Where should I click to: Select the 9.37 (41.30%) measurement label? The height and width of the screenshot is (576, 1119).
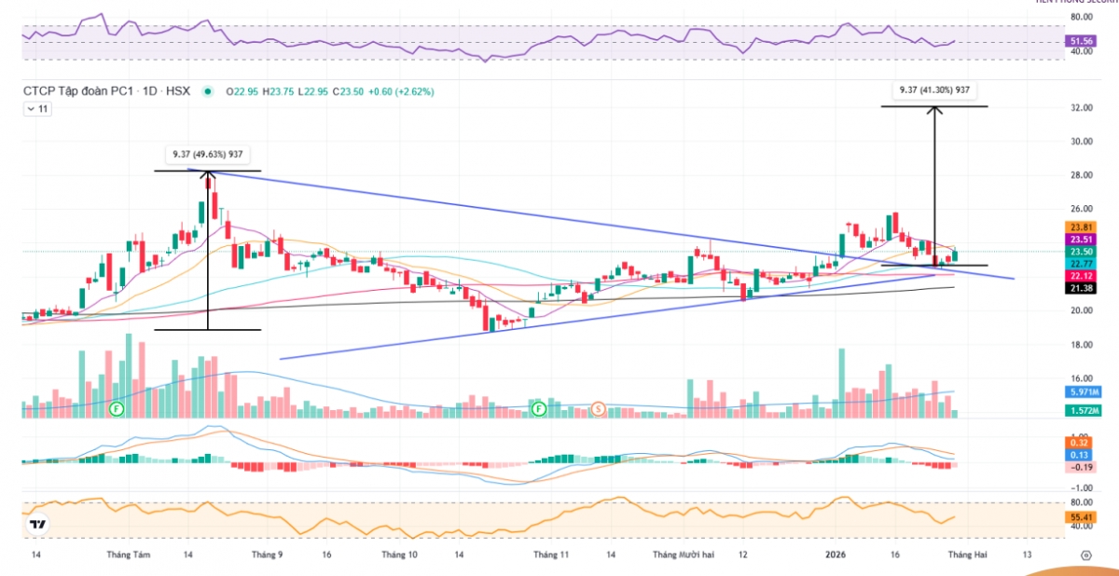(x=935, y=89)
